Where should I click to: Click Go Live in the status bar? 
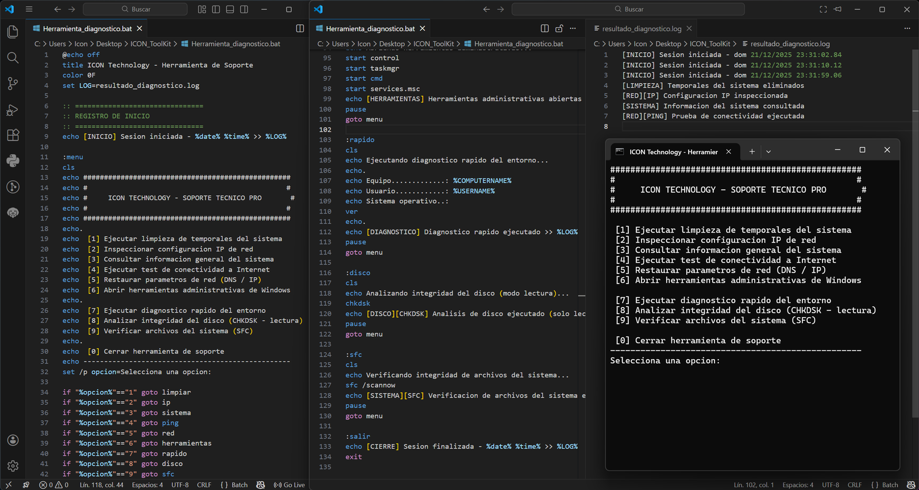click(289, 485)
